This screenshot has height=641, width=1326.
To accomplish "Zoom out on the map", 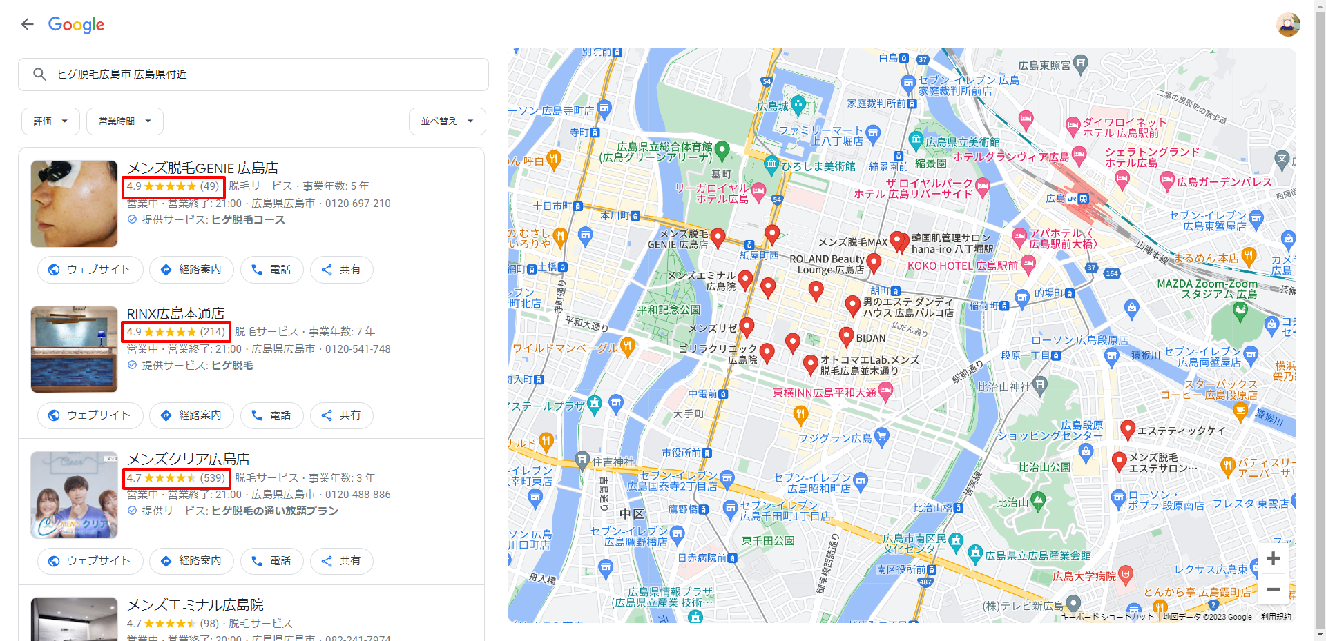I will tap(1274, 589).
